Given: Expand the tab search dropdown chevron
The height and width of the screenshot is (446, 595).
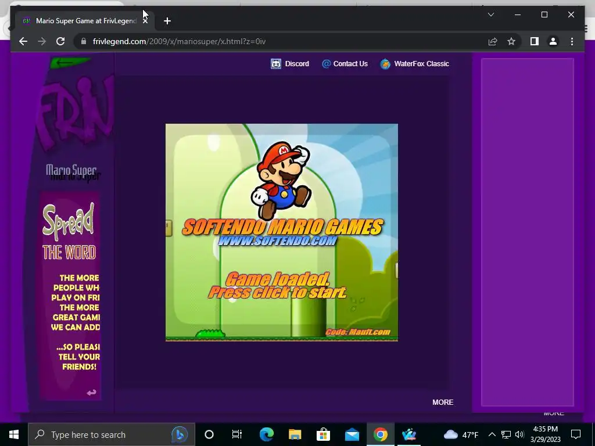Looking at the screenshot, I should 490,15.
